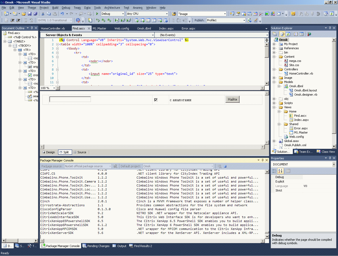
Task: Expand the References node in Solution Explorer
Action: click(x=274, y=48)
